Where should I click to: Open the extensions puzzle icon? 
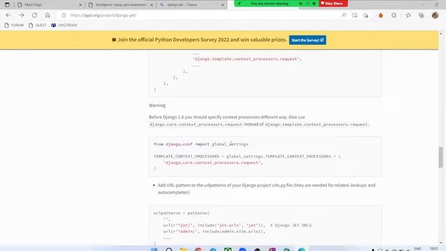[394, 15]
